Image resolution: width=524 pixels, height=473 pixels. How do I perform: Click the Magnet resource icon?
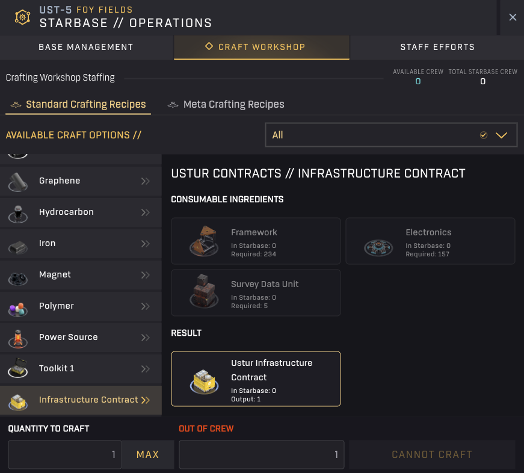18,276
